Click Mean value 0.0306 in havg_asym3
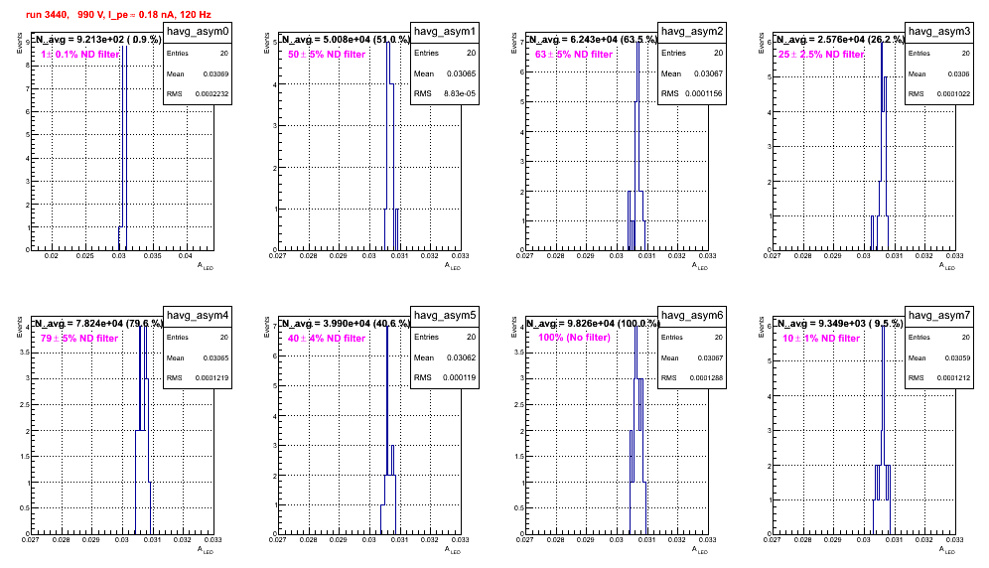The image size is (989, 568). point(959,74)
